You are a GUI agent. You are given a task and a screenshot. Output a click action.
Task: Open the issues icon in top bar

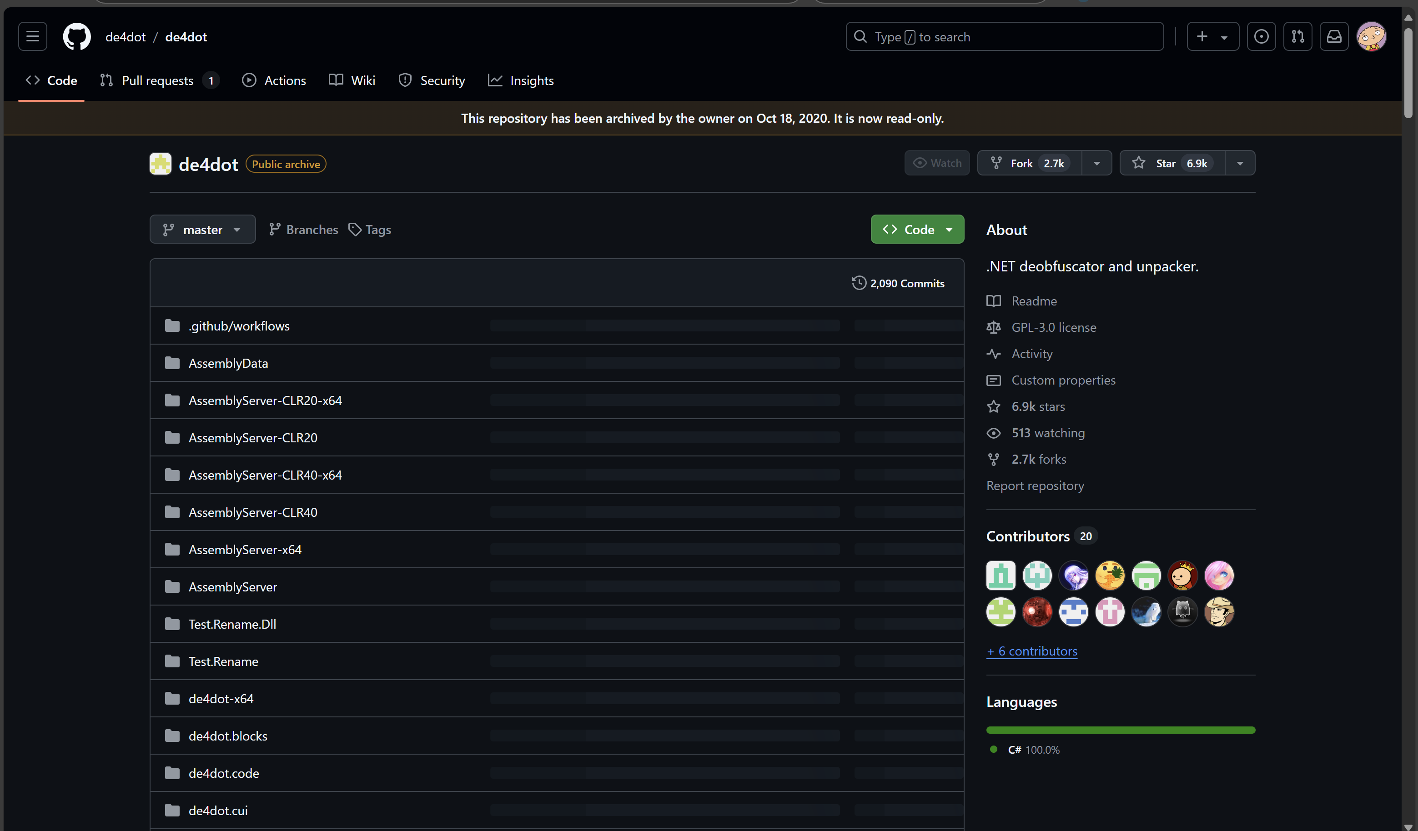pyautogui.click(x=1261, y=36)
